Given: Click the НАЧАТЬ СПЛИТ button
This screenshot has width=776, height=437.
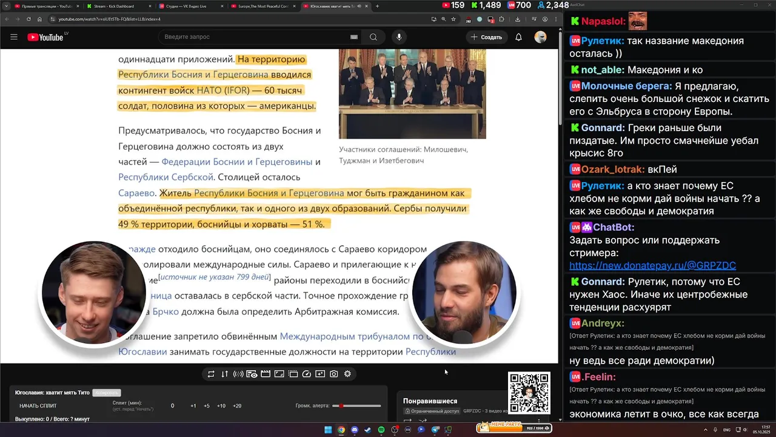Looking at the screenshot, I should [38, 406].
